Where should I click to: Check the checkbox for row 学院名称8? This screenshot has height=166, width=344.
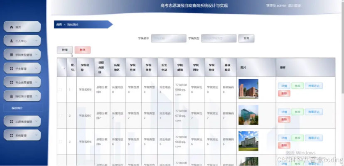(x=60, y=90)
